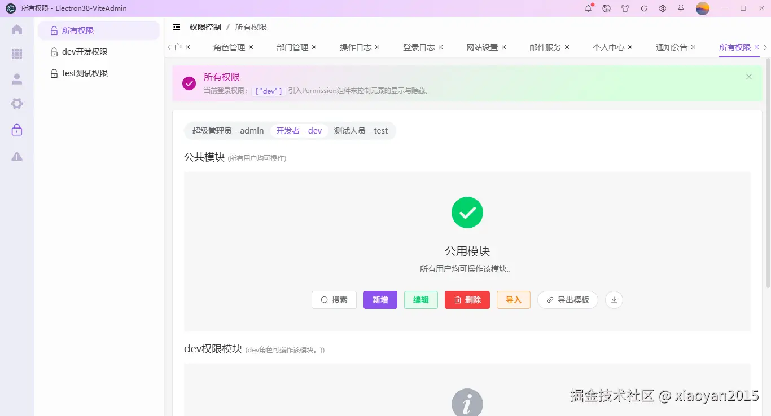Select the 超级管理员 - admin role
Screen dimensions: 771x416
point(227,130)
